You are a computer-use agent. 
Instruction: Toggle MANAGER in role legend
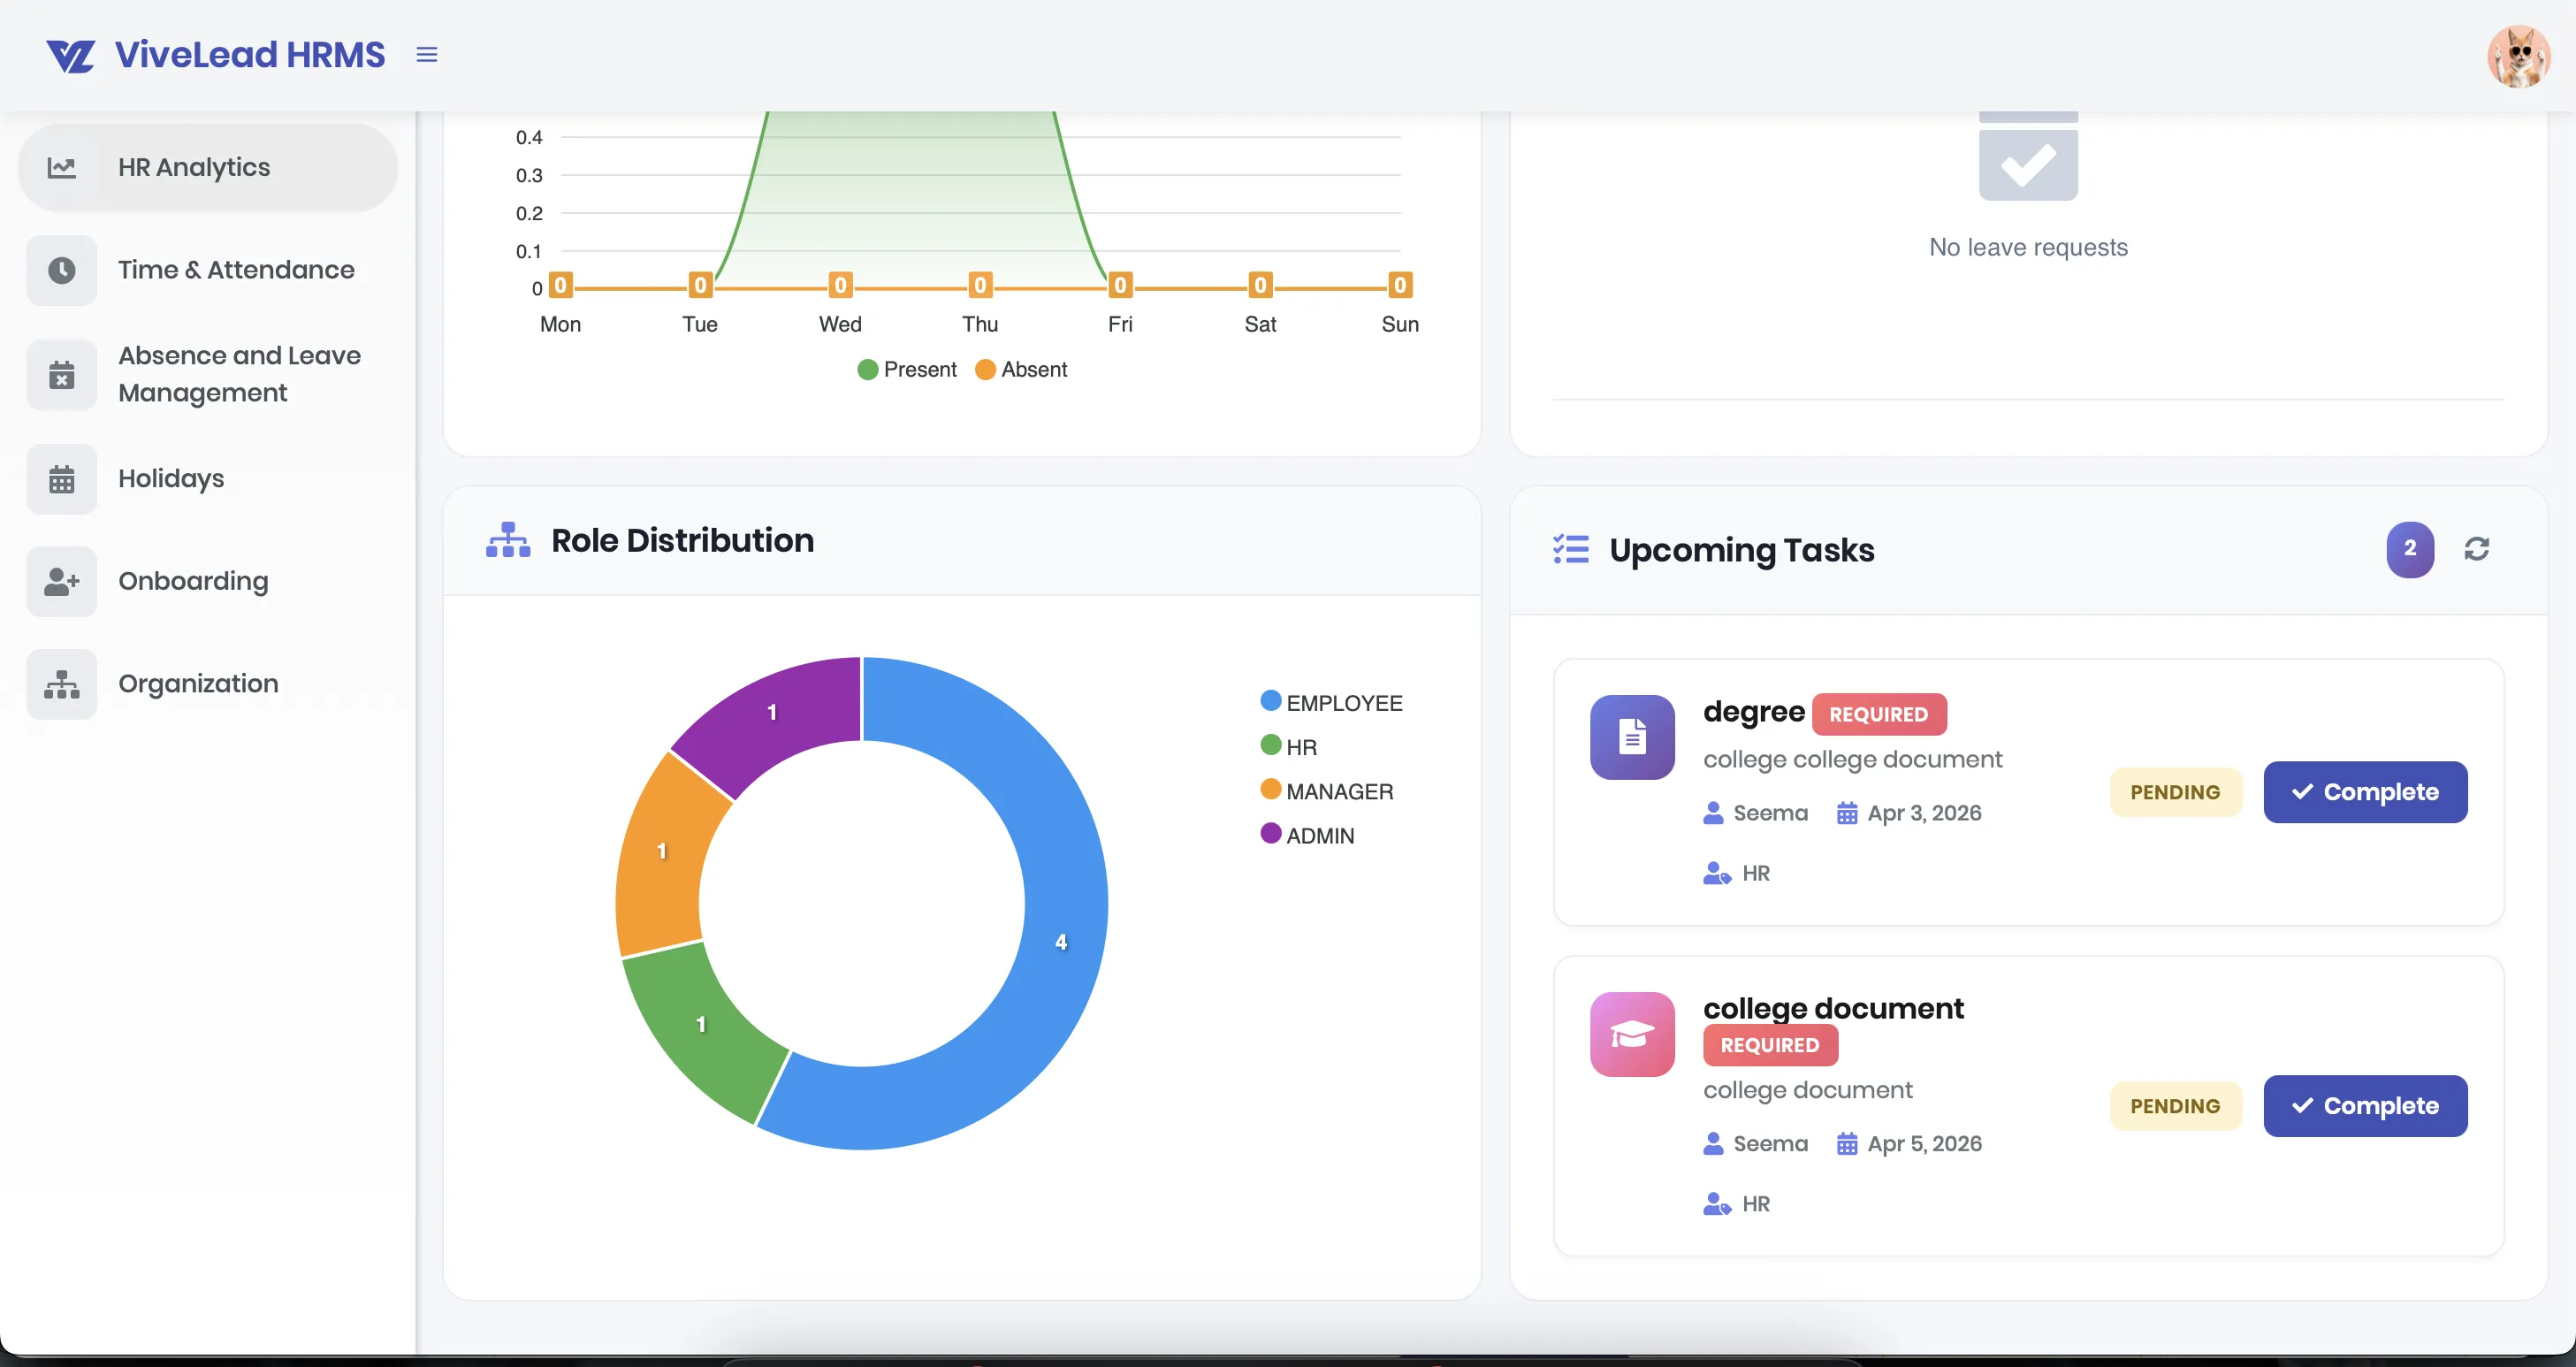(x=1327, y=791)
